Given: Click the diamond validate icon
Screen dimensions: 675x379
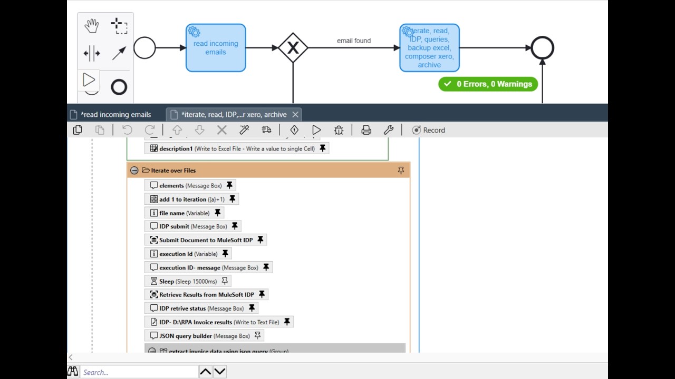Looking at the screenshot, I should click(294, 130).
